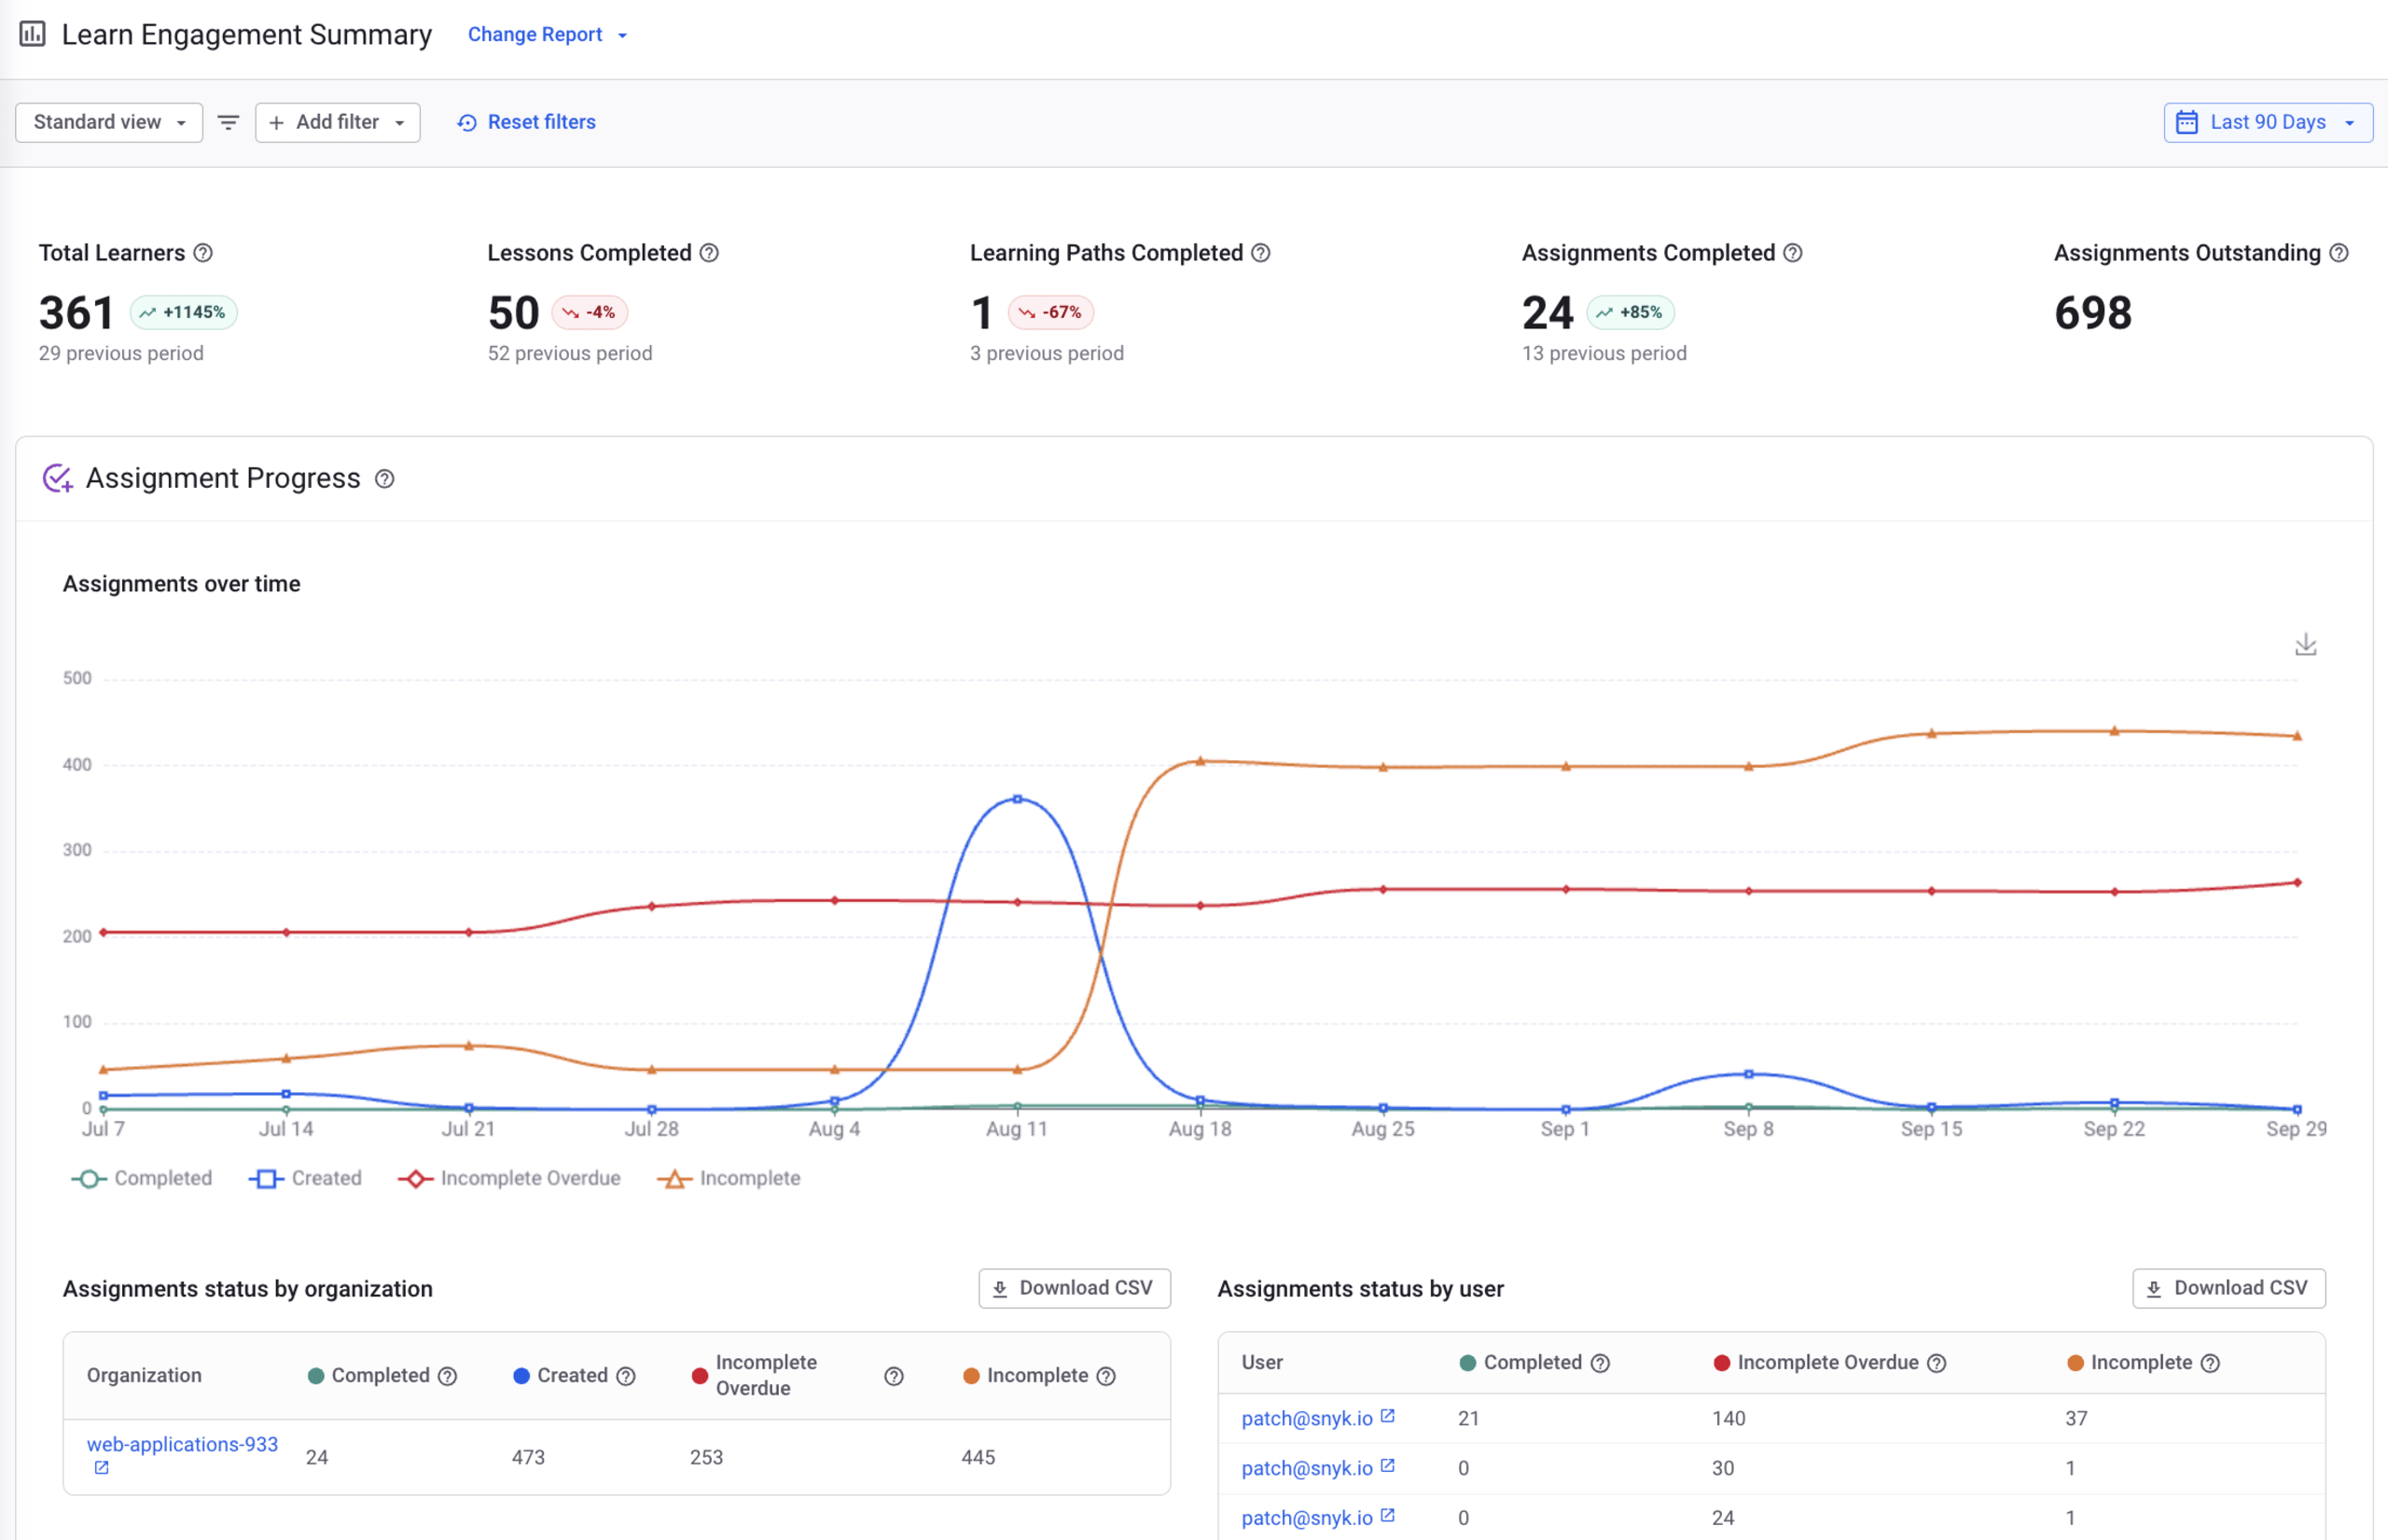Open the Standard view dropdown

click(x=109, y=122)
